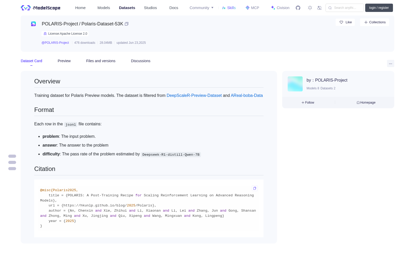Viewport: 415px width, 259px height.
Task: Switch to the Discussions tab
Action: pos(141,61)
